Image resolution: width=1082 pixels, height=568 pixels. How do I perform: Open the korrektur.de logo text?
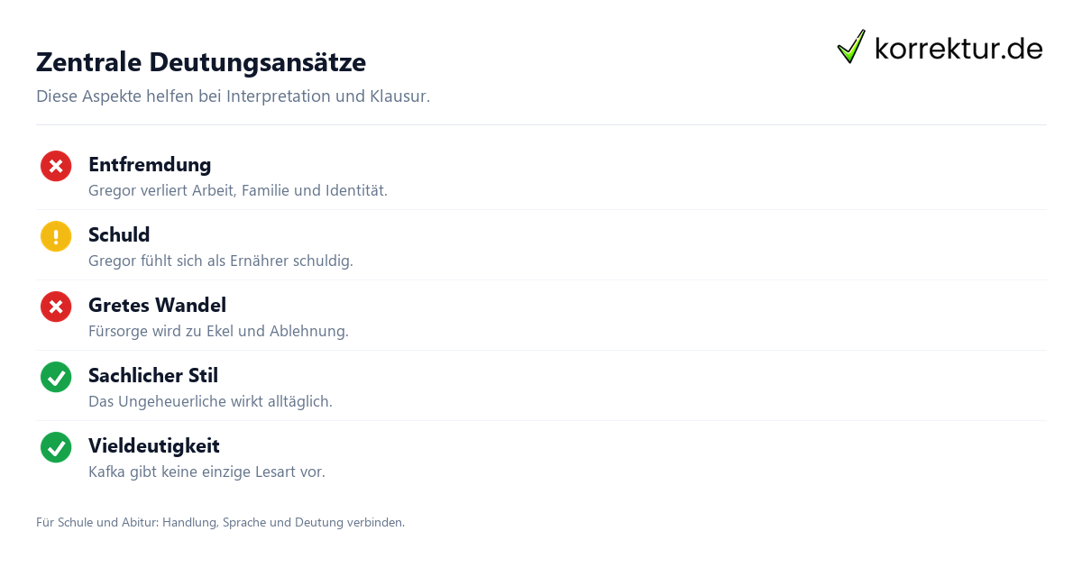point(958,49)
